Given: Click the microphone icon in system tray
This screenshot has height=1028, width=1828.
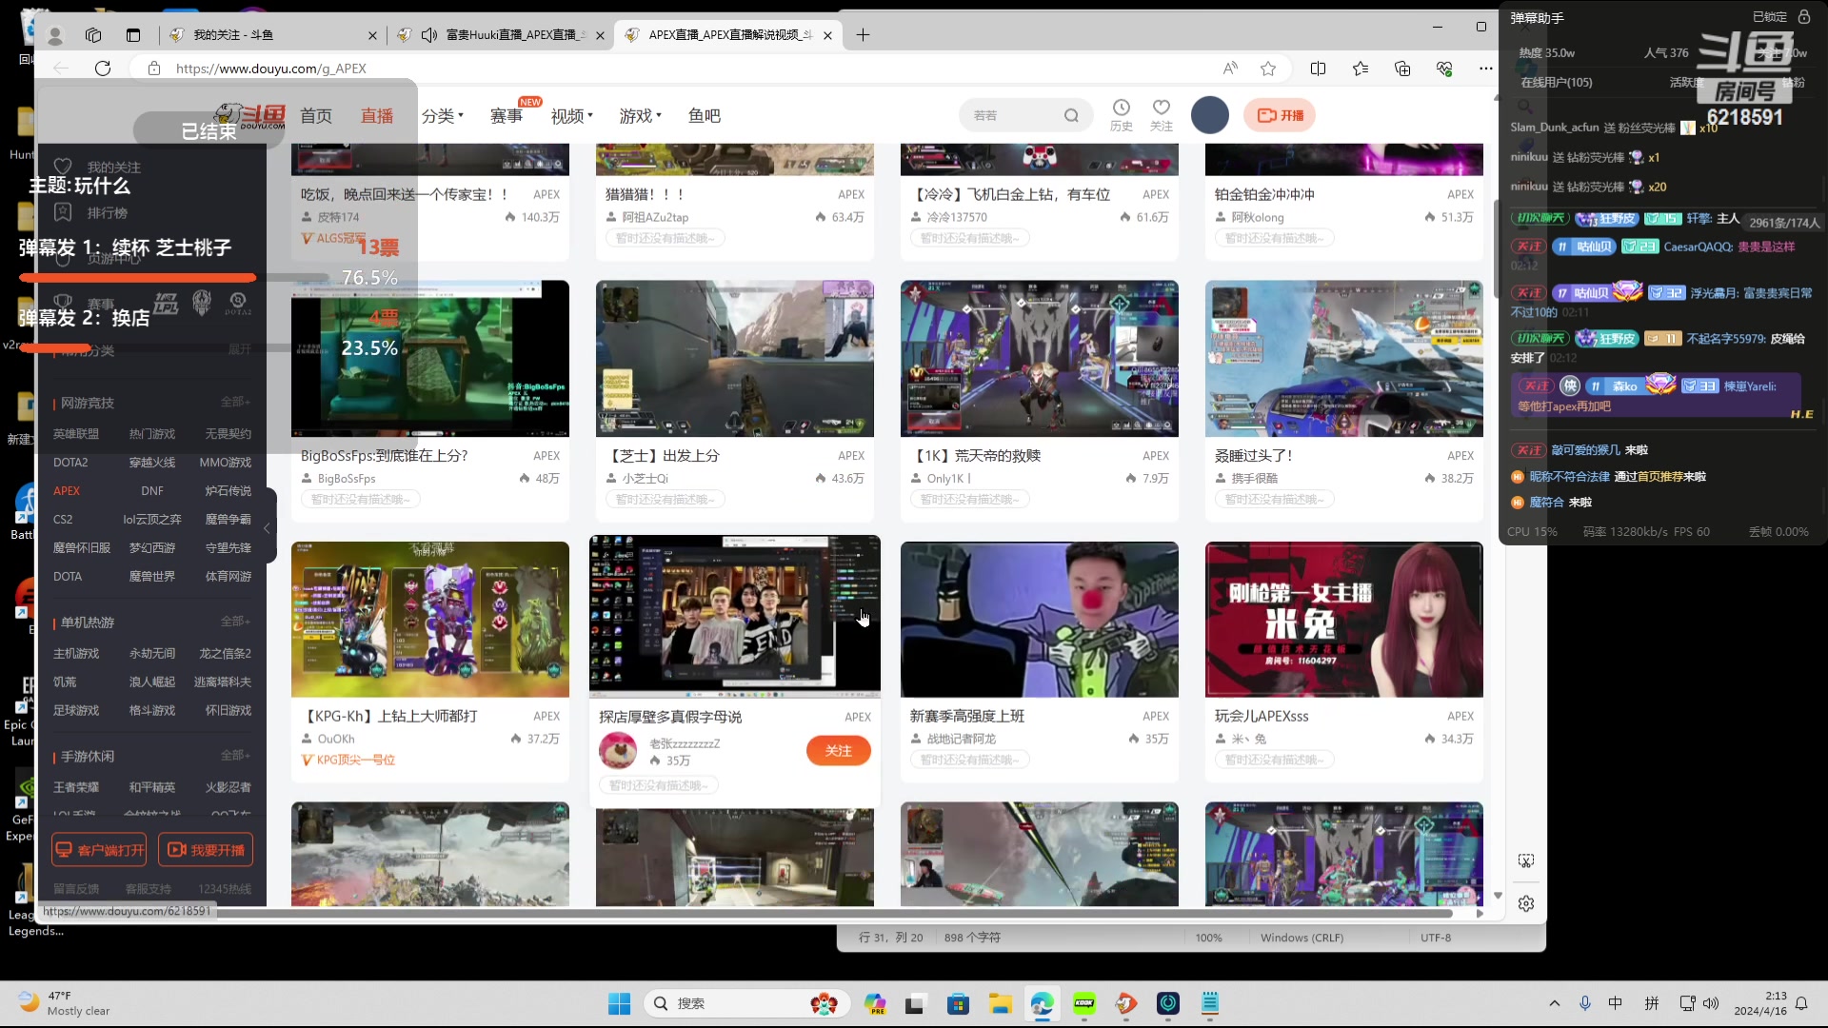Looking at the screenshot, I should tap(1585, 1003).
